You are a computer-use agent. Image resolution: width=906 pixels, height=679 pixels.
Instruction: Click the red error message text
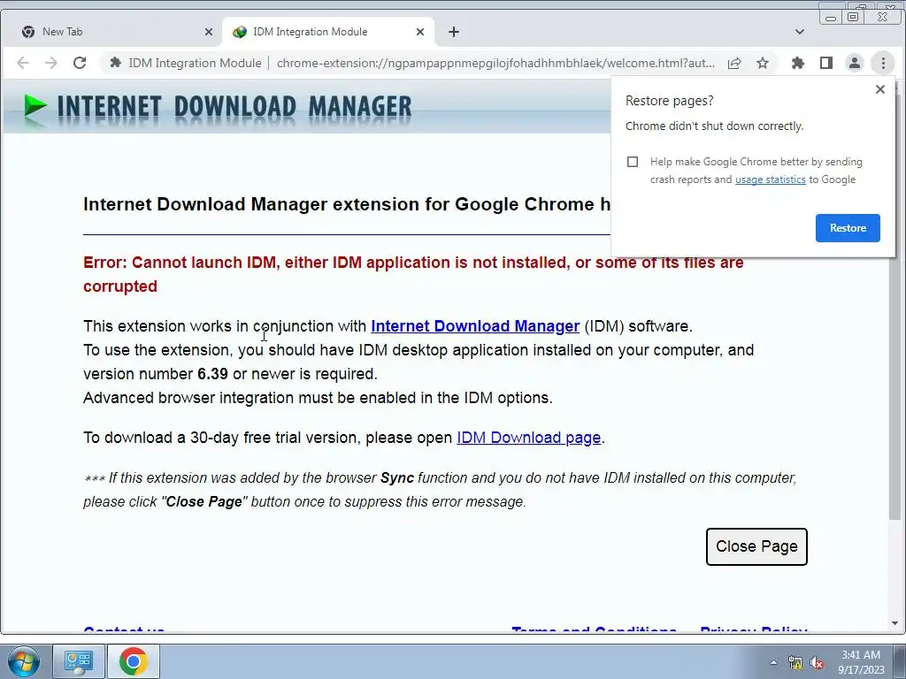pyautogui.click(x=413, y=274)
